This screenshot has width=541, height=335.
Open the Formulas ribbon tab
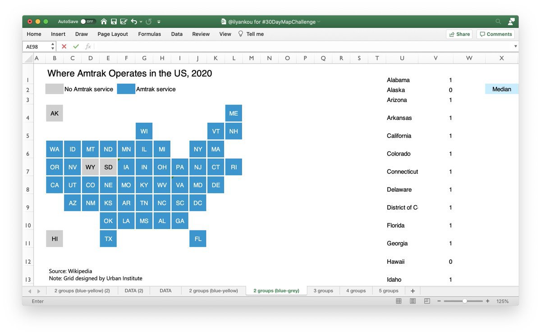149,34
